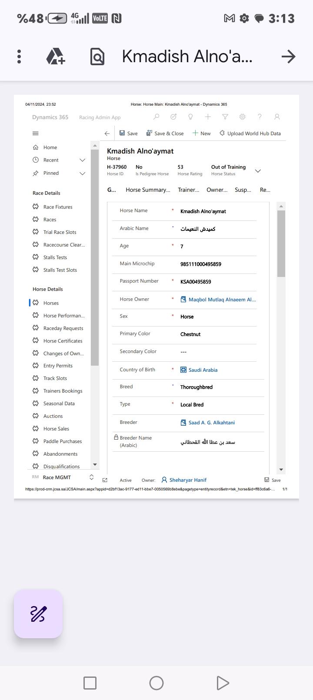Expand the horse header details chevron
Image resolution: width=313 pixels, height=700 pixels.
pos(258,171)
